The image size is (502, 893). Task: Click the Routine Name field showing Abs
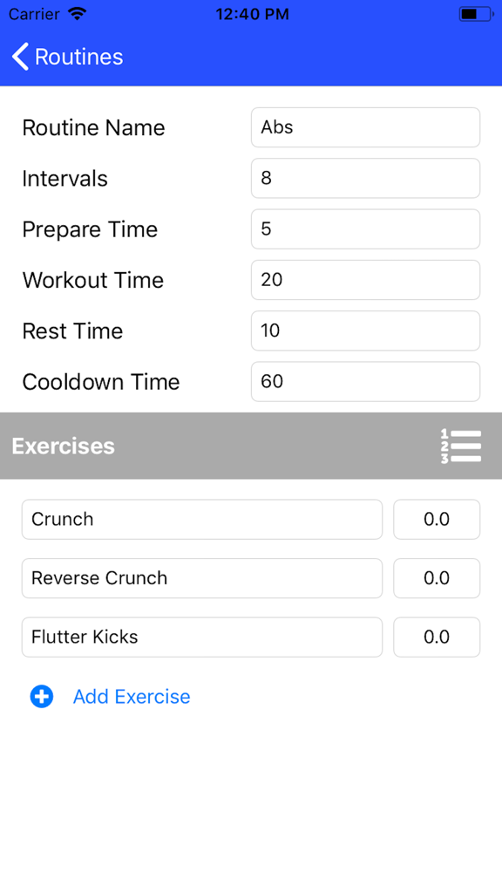(x=364, y=127)
